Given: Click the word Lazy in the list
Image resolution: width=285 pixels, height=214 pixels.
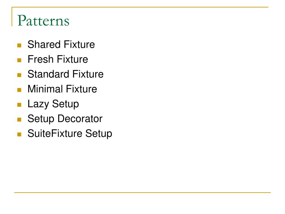Looking at the screenshot, I should [38, 104].
